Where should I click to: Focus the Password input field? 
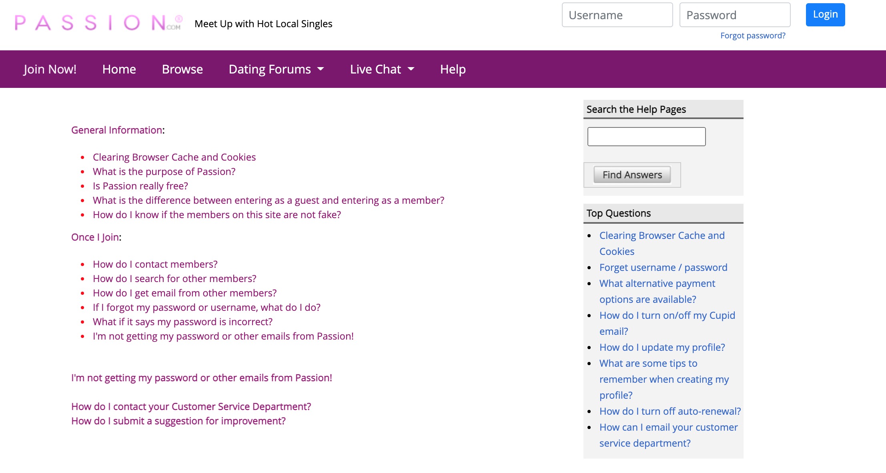pyautogui.click(x=735, y=15)
